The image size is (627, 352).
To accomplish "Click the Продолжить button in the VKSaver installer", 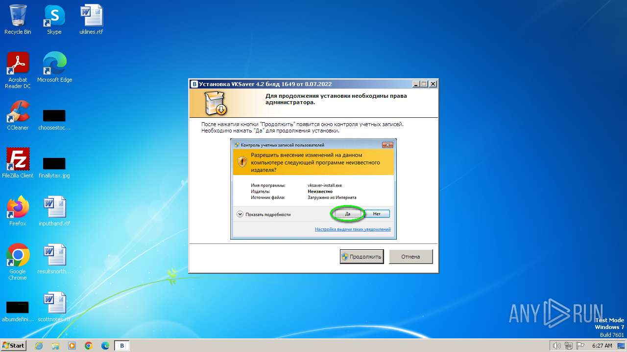I will pyautogui.click(x=362, y=257).
